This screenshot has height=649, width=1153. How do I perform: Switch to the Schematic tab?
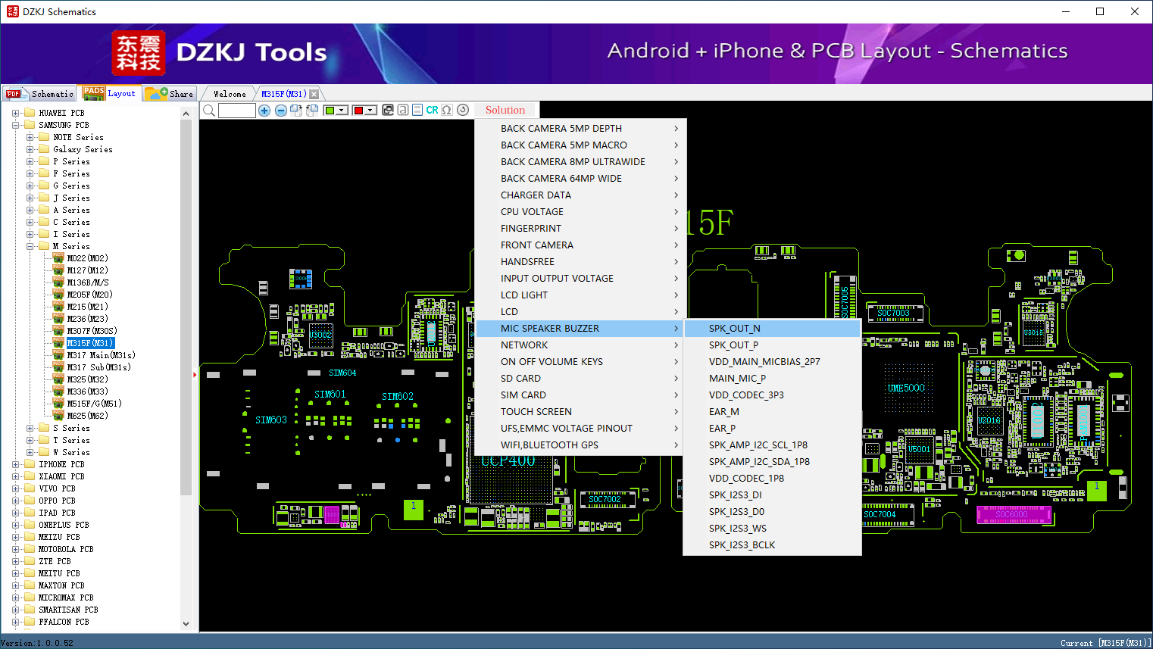point(39,94)
